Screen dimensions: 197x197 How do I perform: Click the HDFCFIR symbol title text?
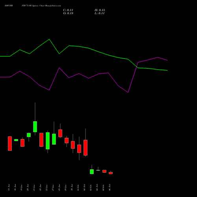[9, 6]
